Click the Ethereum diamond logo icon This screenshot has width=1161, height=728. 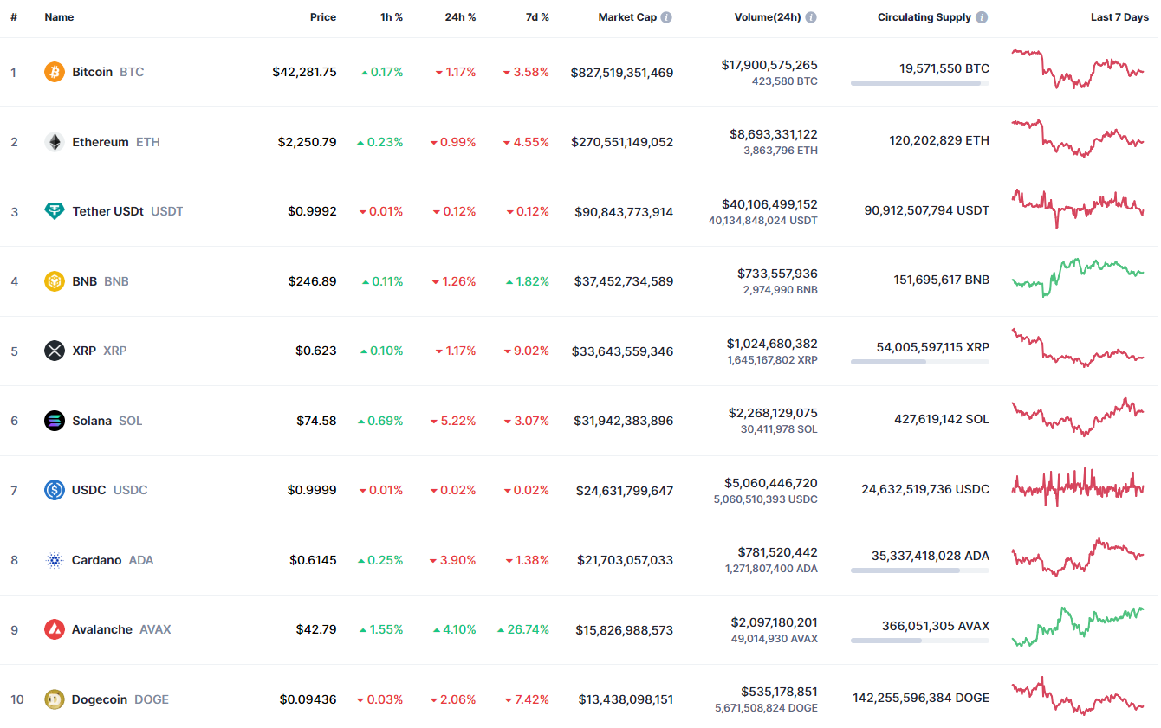pyautogui.click(x=55, y=142)
